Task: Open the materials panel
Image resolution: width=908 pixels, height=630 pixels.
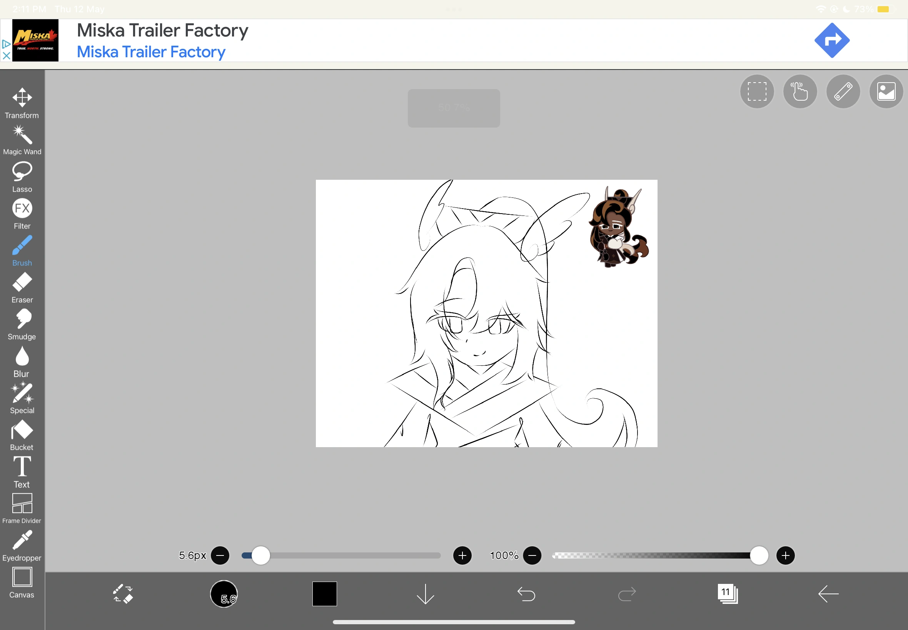Action: pyautogui.click(x=885, y=91)
